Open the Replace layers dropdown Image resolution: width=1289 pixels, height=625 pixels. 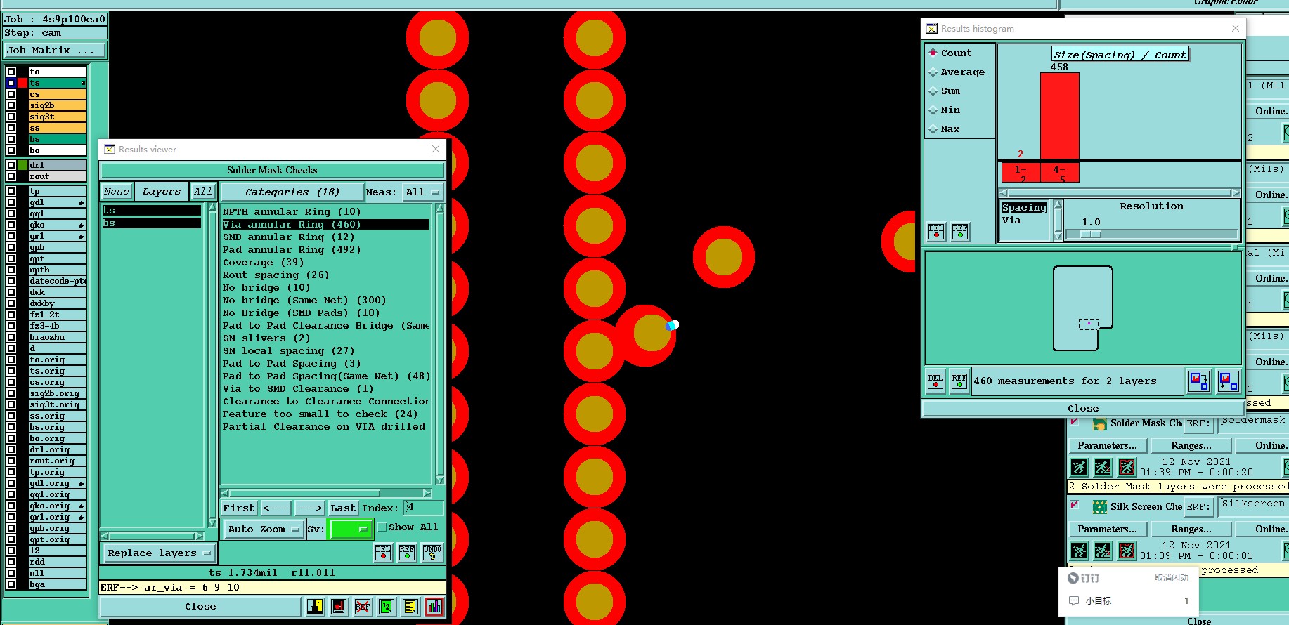(159, 553)
